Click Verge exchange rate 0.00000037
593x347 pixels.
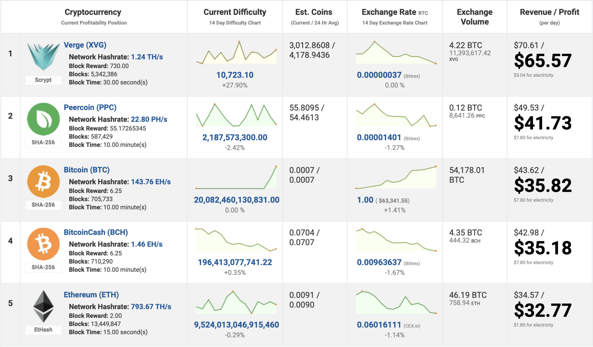pos(379,75)
